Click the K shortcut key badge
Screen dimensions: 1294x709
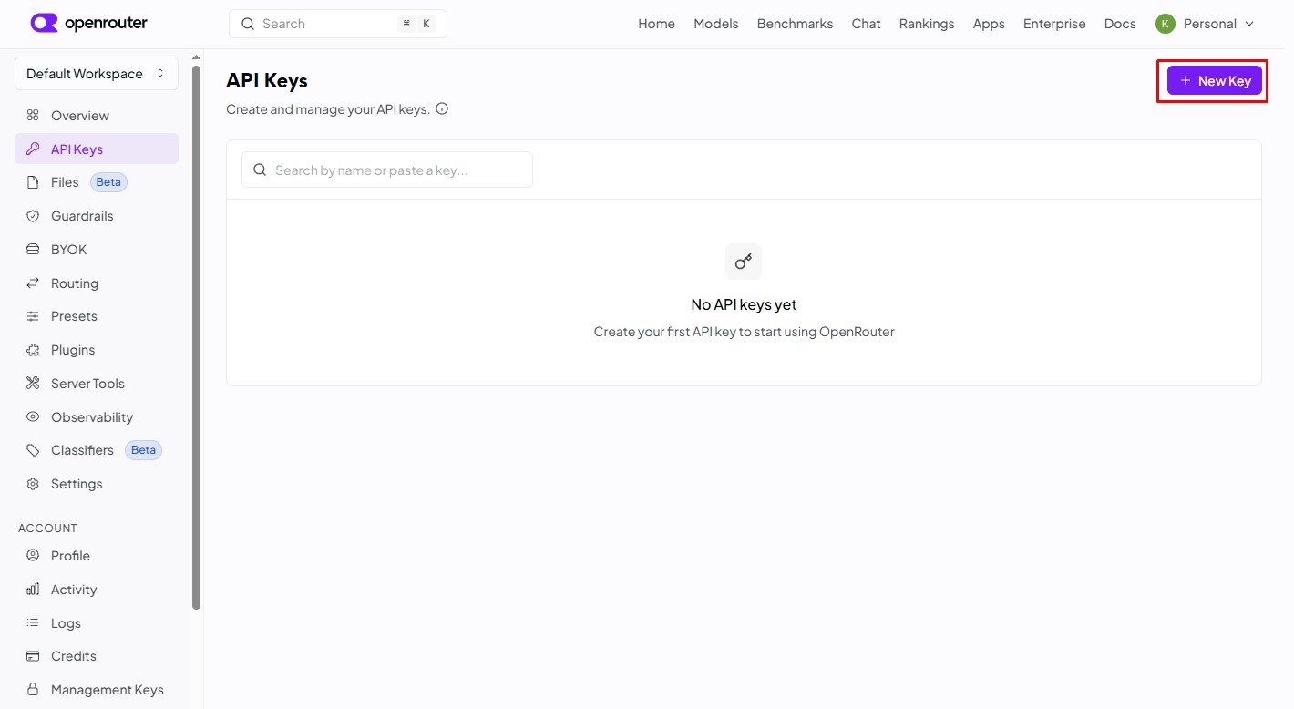pyautogui.click(x=426, y=24)
